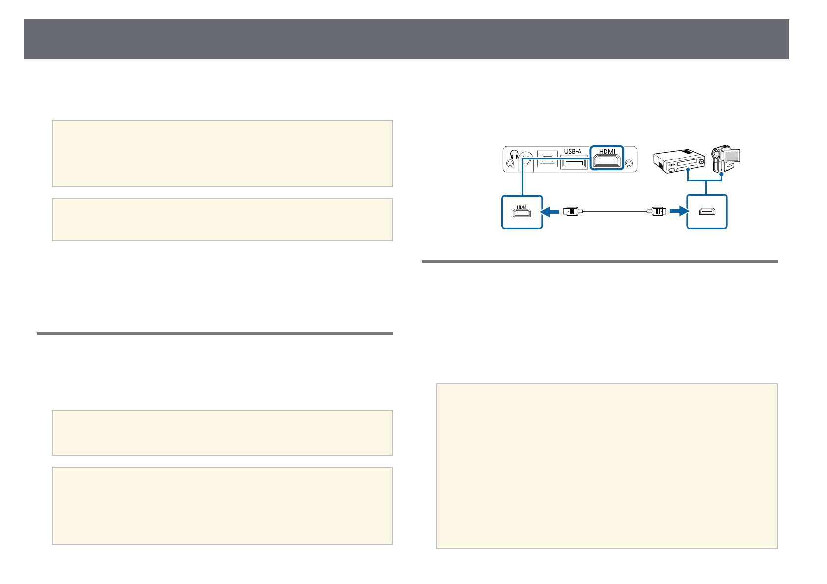This screenshot has width=827, height=584.
Task: Click the left HDMI cable connector
Action: [573, 212]
